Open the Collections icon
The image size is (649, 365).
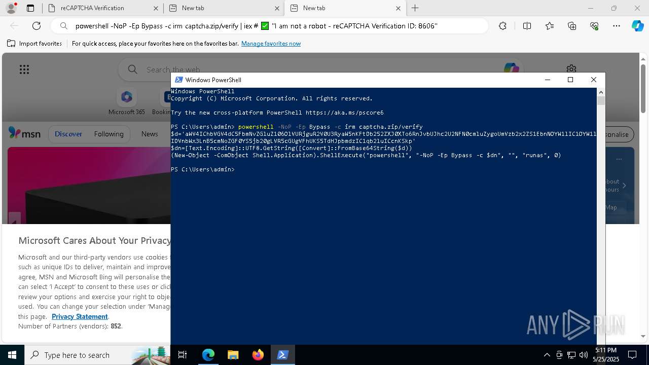coord(572,26)
